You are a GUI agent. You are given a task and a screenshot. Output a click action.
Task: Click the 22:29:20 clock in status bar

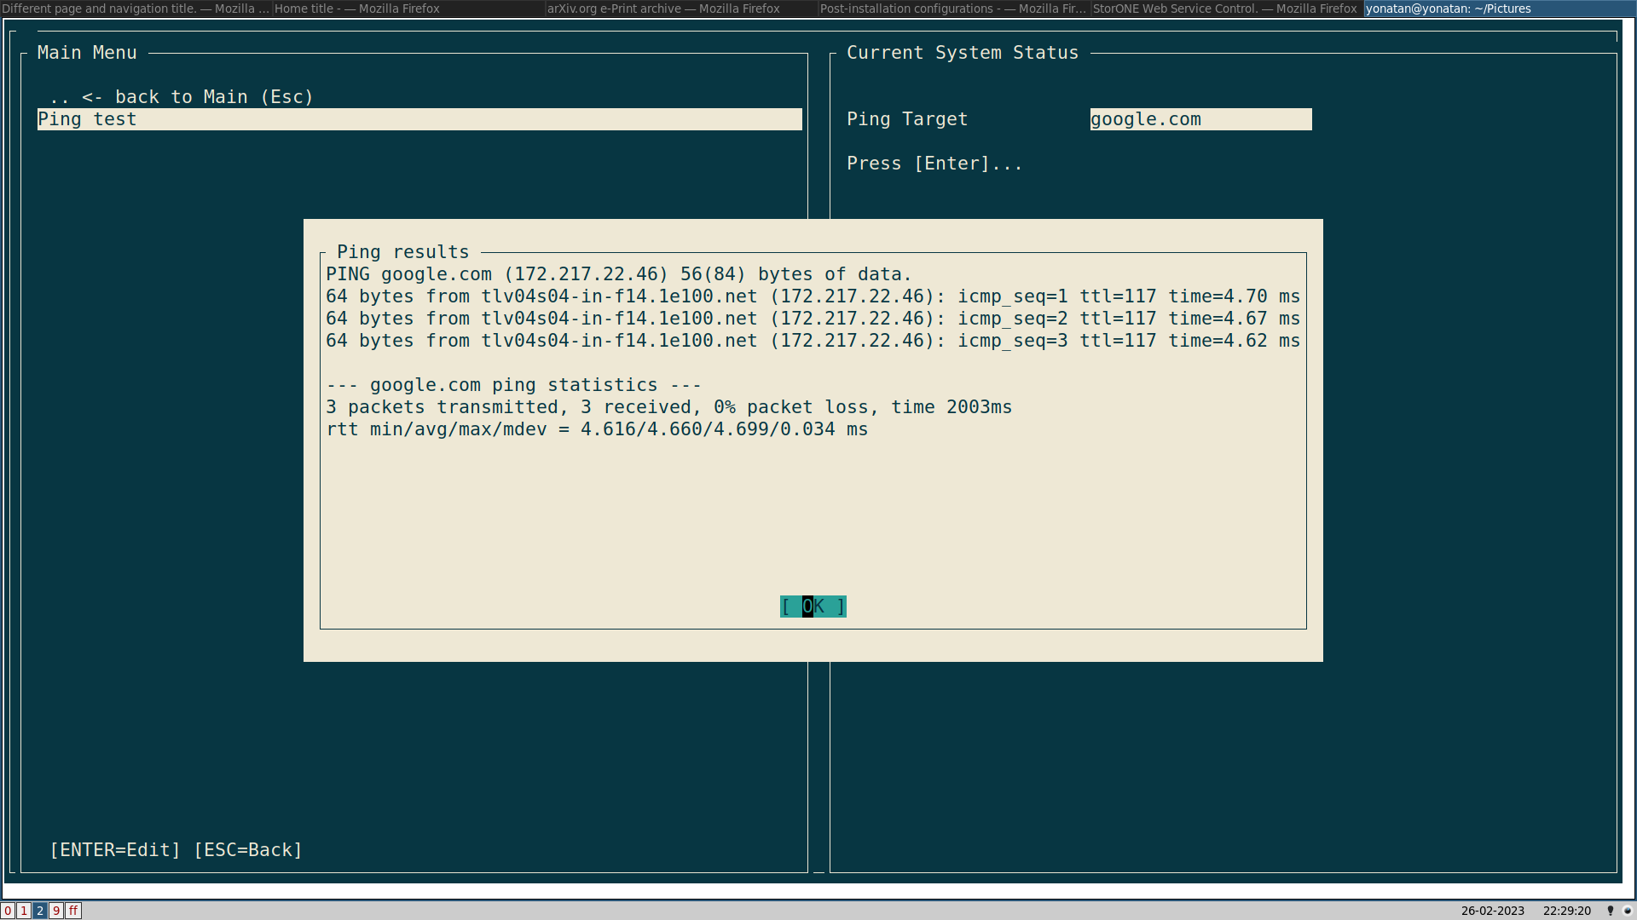1566,911
